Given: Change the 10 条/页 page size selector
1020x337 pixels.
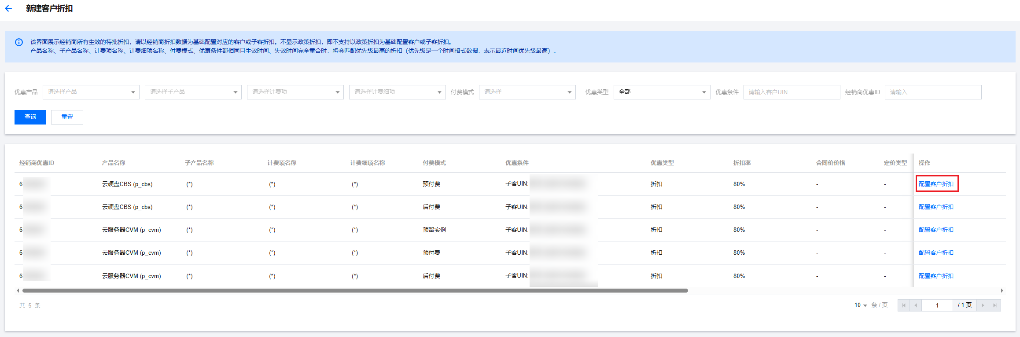Looking at the screenshot, I should click(861, 305).
